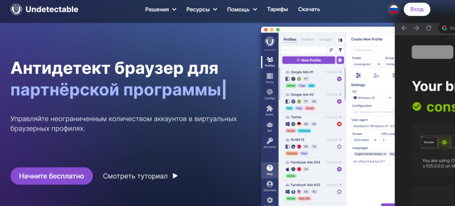Image resolution: width=455 pixels, height=206 pixels.
Task: Pin the Google Ads #1 profile
Action: [340, 72]
